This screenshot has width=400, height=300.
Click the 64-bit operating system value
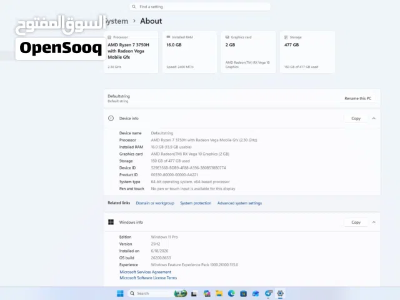(x=190, y=182)
